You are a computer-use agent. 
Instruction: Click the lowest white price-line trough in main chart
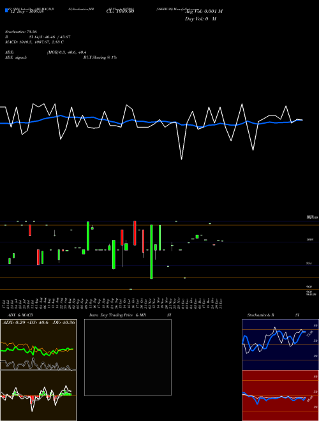click(x=182, y=159)
